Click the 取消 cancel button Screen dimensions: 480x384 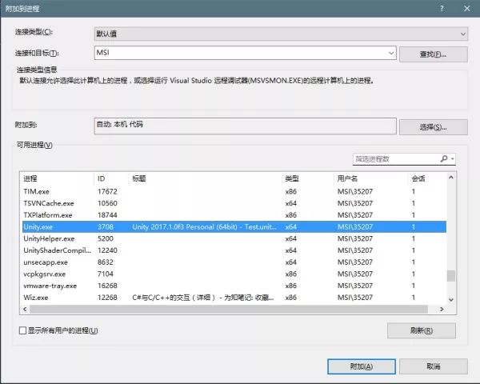point(433,366)
